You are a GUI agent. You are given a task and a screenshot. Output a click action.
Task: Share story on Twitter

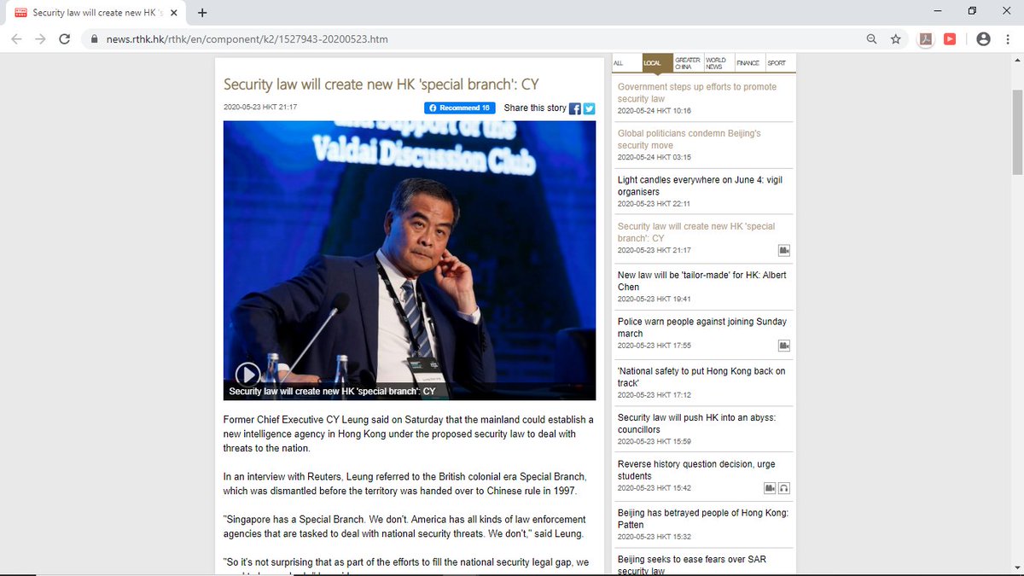589,108
